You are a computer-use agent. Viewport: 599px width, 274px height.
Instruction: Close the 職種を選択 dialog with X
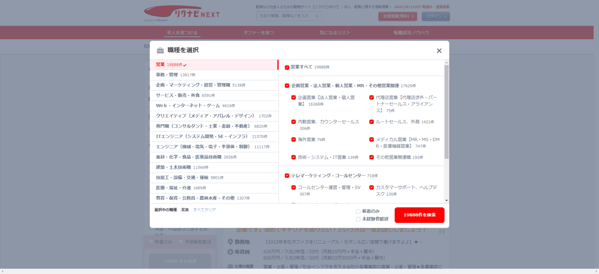(439, 51)
